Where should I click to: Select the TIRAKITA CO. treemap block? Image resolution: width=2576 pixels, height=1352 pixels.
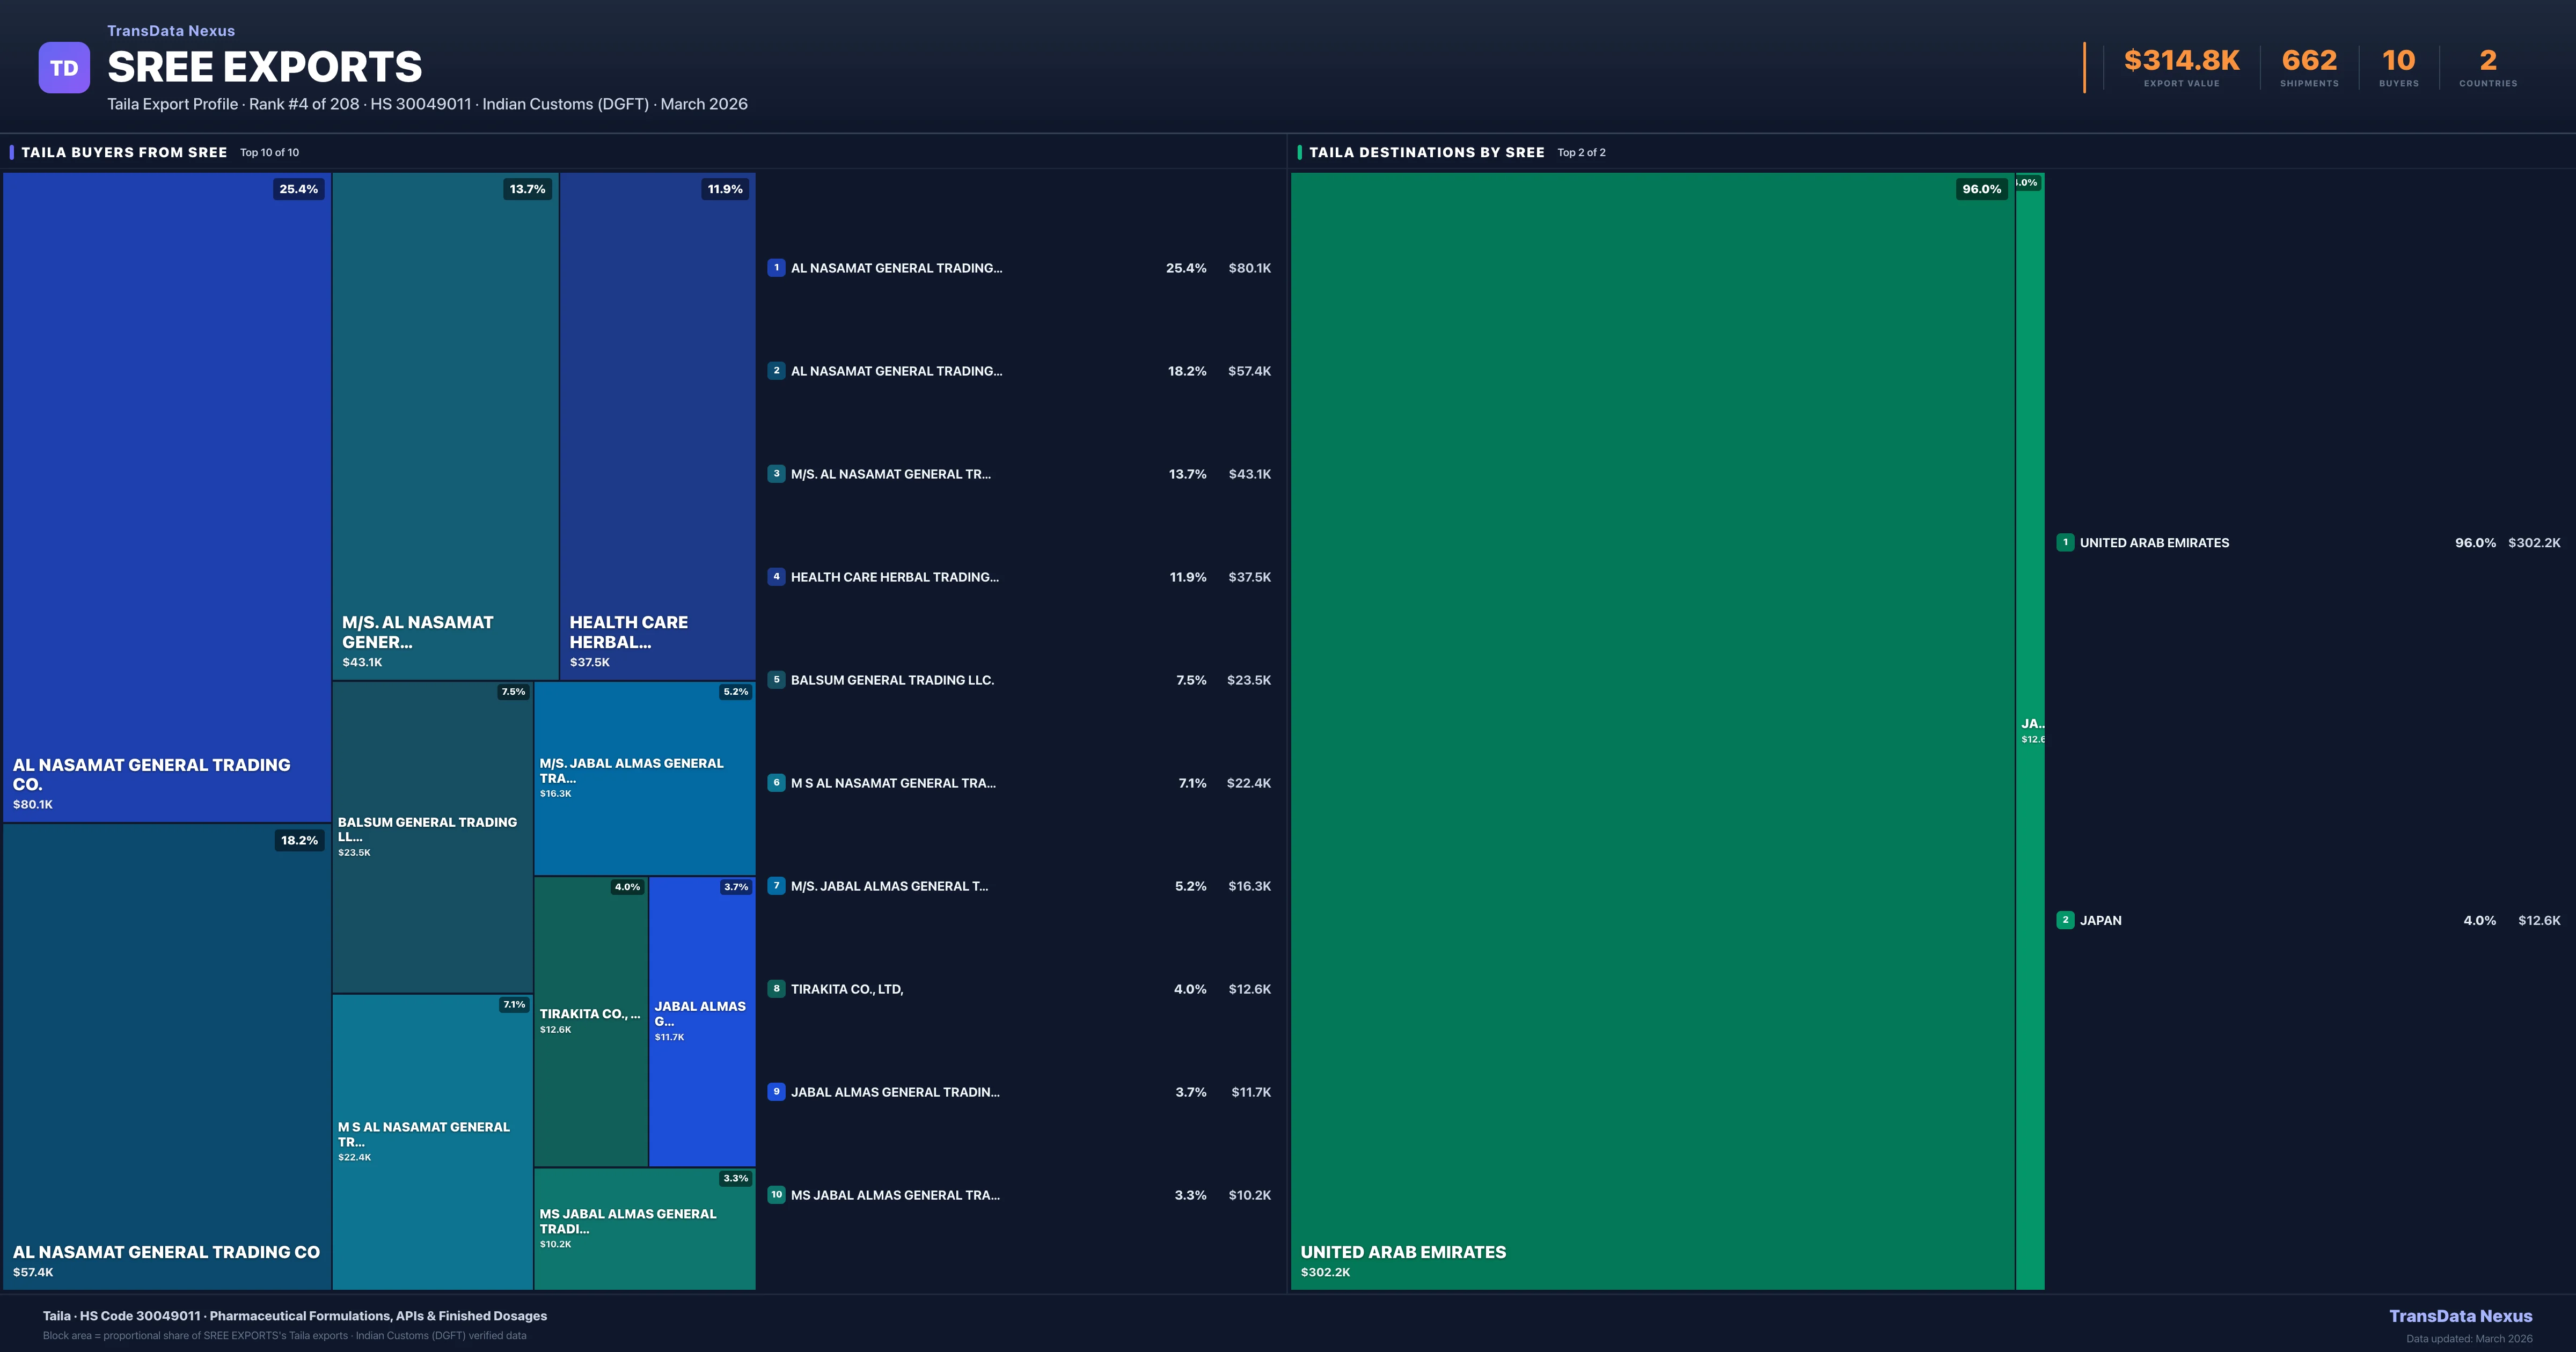pyautogui.click(x=590, y=1021)
